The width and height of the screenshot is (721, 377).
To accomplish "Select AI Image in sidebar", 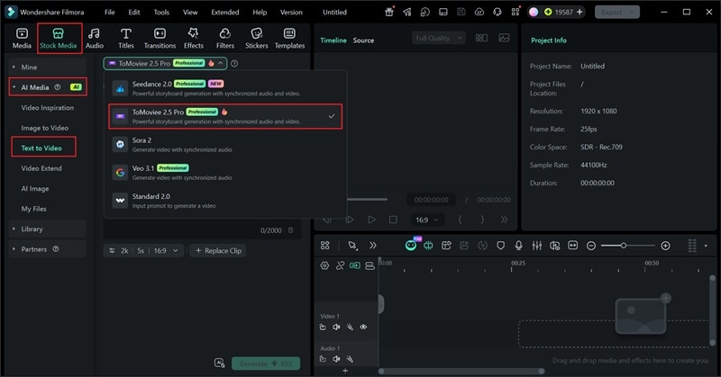I will point(35,188).
